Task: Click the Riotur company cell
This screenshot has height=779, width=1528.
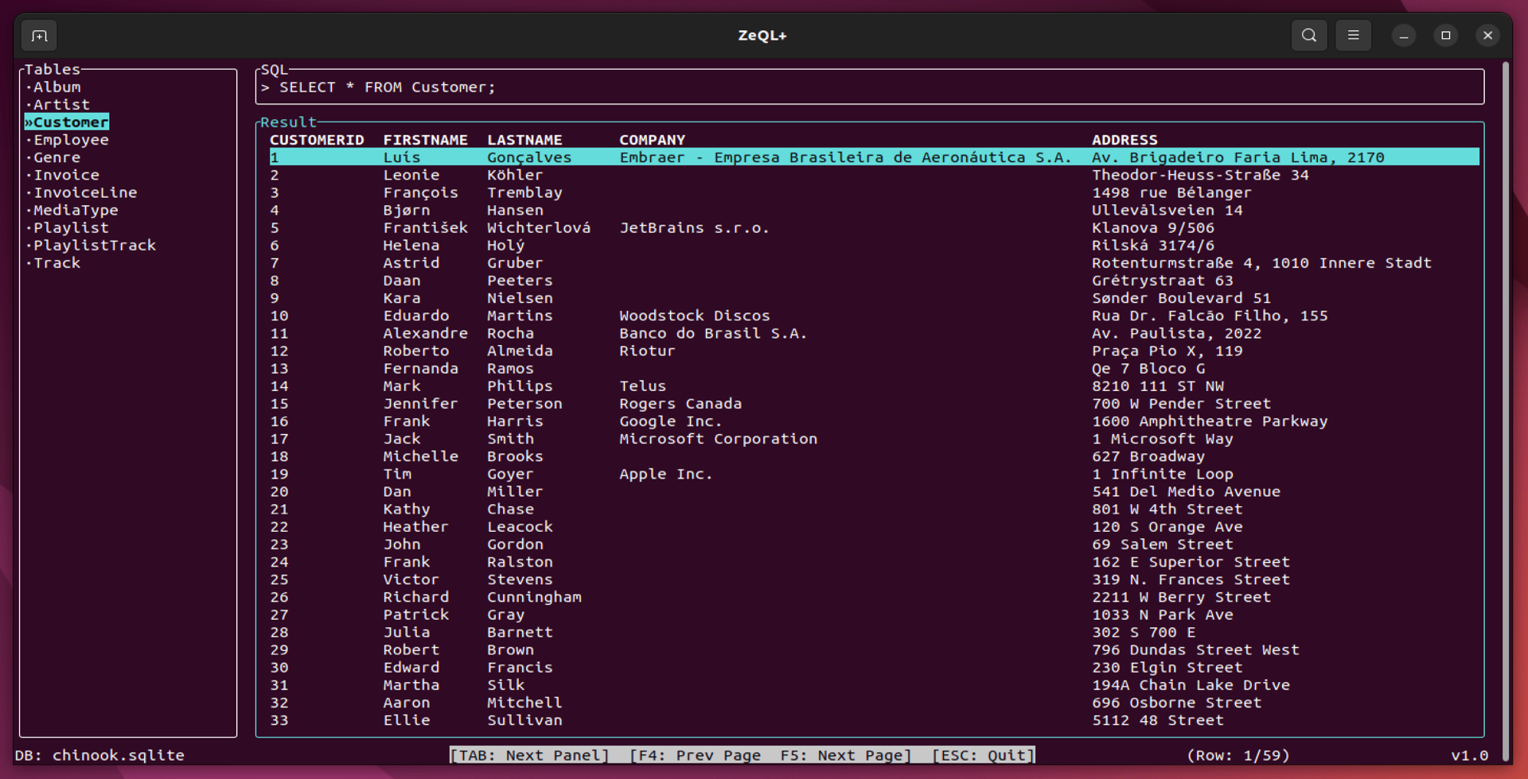Action: pos(647,351)
